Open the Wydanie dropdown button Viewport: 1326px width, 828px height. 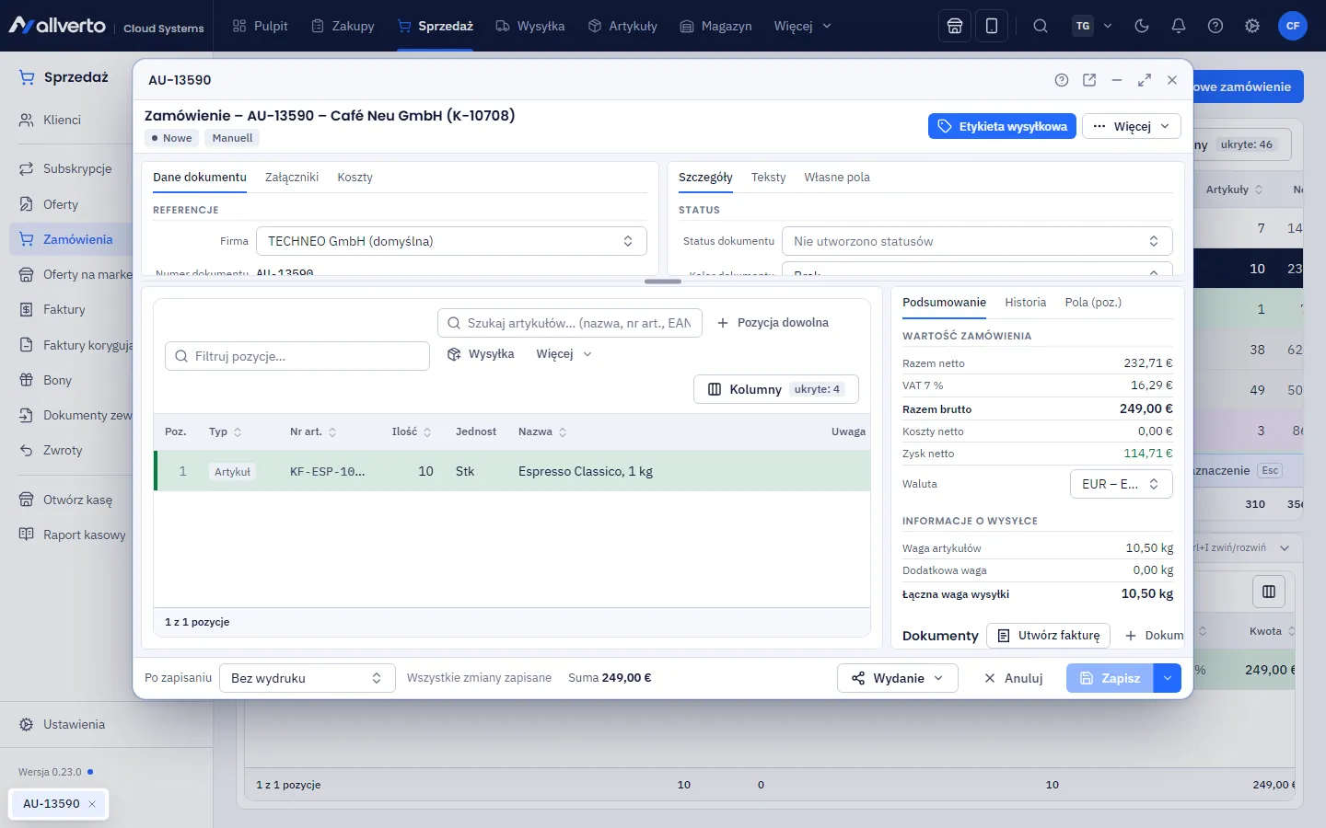click(898, 678)
